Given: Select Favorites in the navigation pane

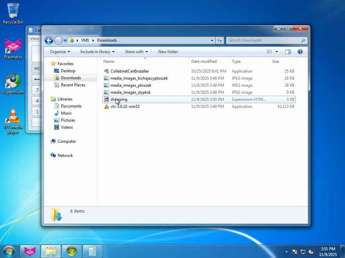Looking at the screenshot, I should 65,63.
